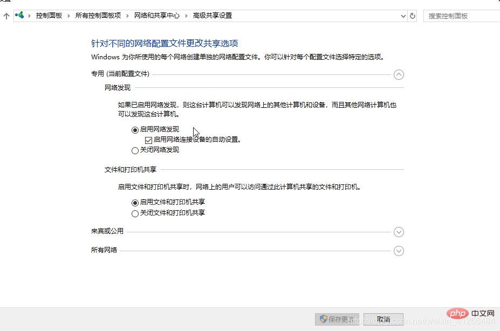The height and width of the screenshot is (331, 500).
Task: Enable 启用网络发现 radio option
Action: (x=135, y=130)
